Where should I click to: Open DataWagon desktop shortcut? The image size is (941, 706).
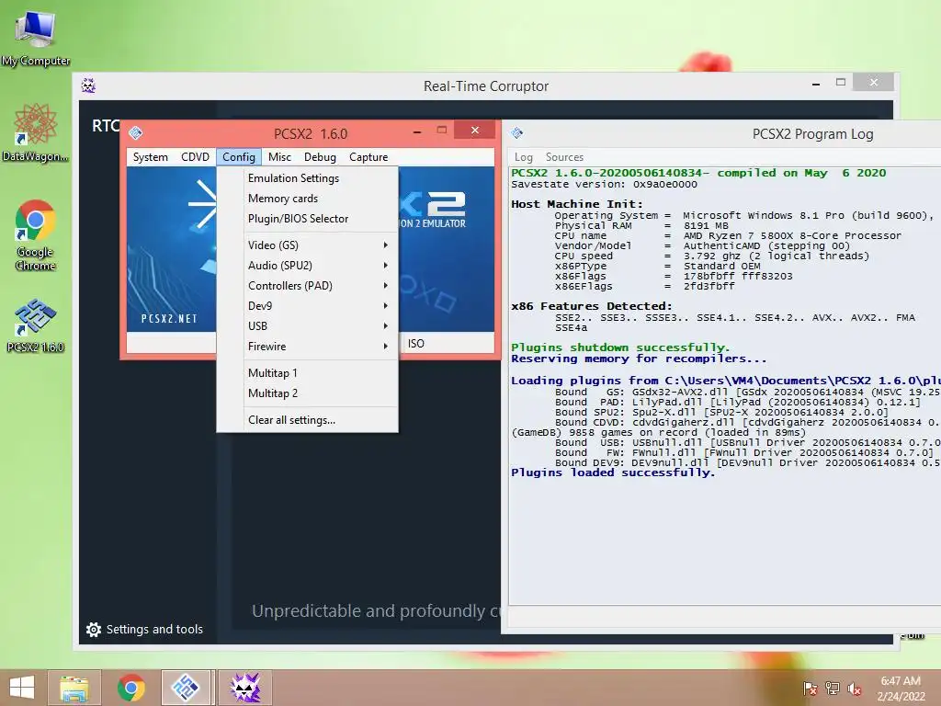pos(36,132)
